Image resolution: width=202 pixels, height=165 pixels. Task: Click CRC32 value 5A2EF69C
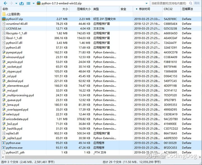click(x=170, y=19)
